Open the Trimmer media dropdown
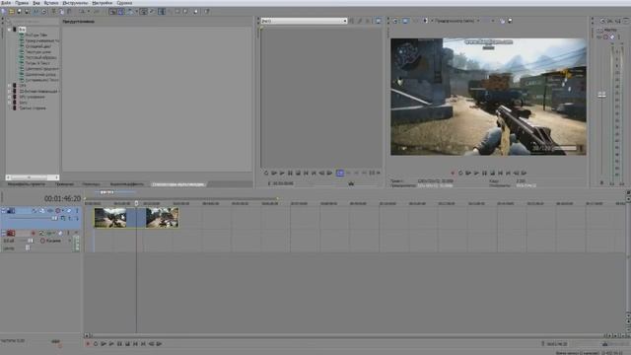Image resolution: width=631 pixels, height=355 pixels. [x=344, y=21]
